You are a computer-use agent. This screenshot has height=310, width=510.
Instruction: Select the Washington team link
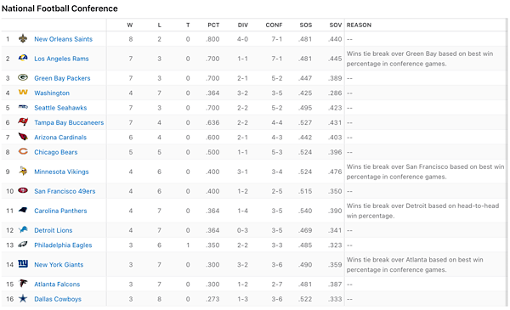pyautogui.click(x=52, y=93)
